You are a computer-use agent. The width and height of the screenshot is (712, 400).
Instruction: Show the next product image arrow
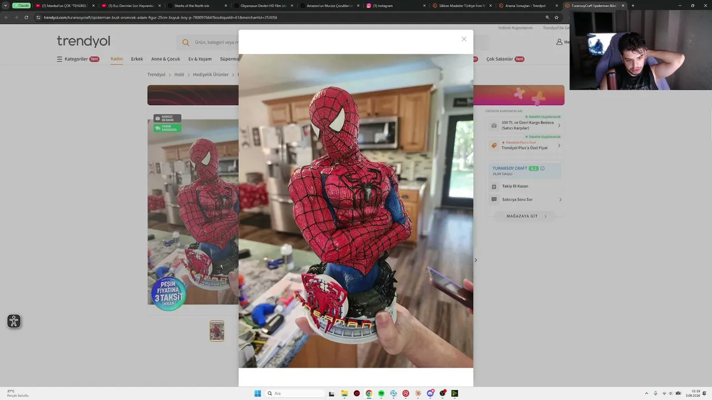[x=475, y=260]
